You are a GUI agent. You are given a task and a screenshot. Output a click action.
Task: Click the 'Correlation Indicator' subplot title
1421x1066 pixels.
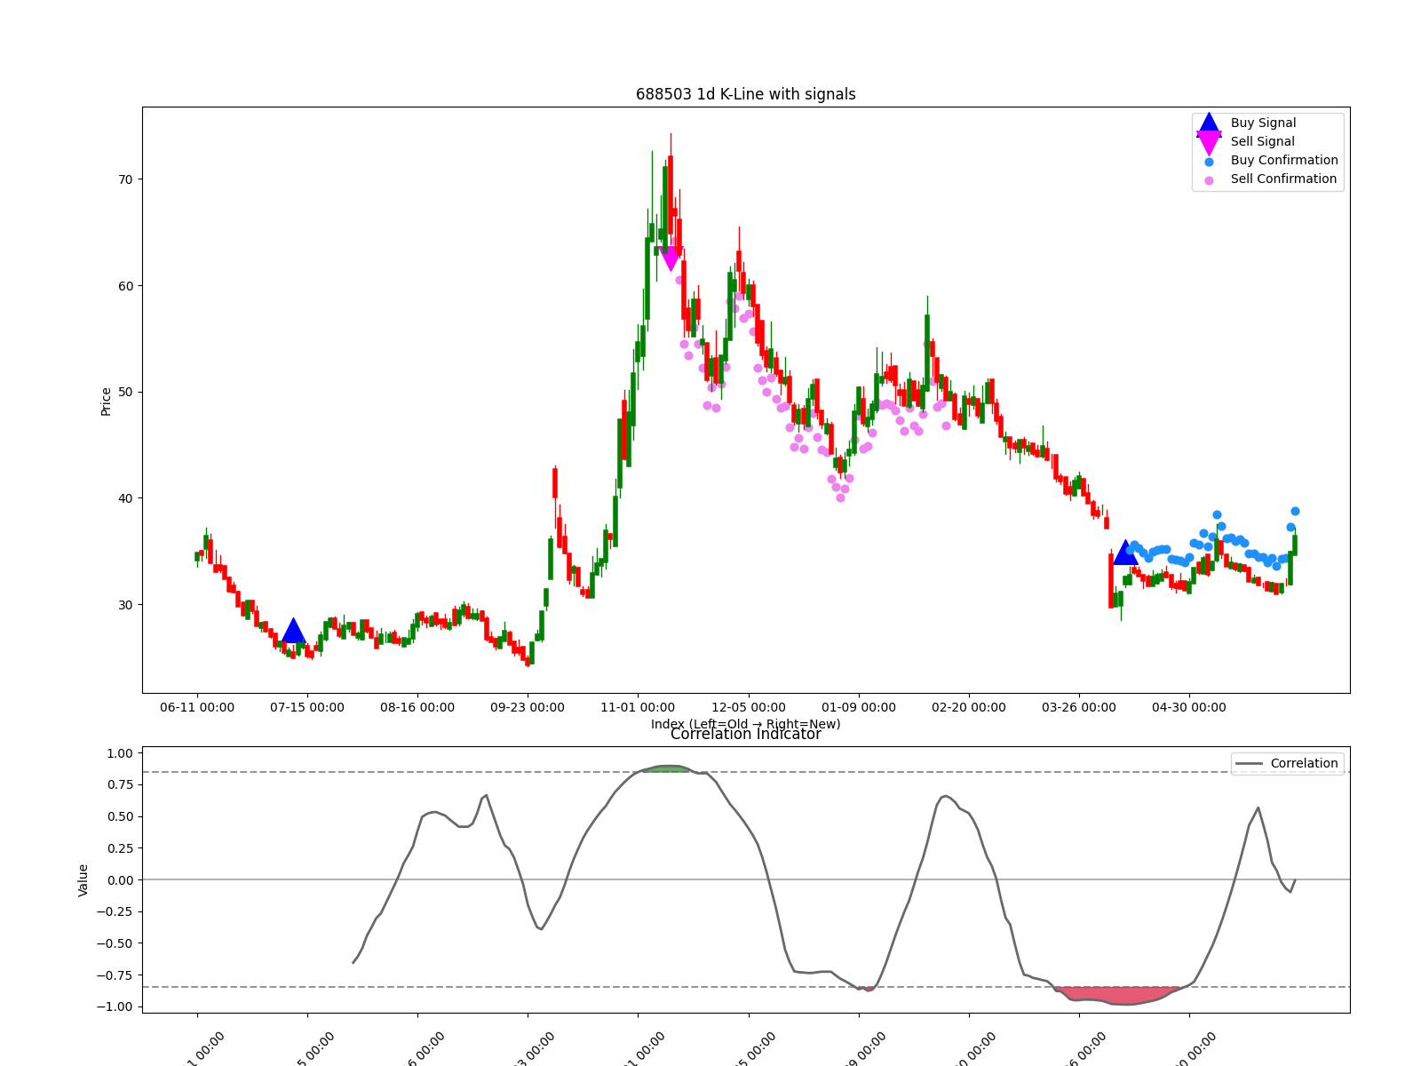(746, 734)
